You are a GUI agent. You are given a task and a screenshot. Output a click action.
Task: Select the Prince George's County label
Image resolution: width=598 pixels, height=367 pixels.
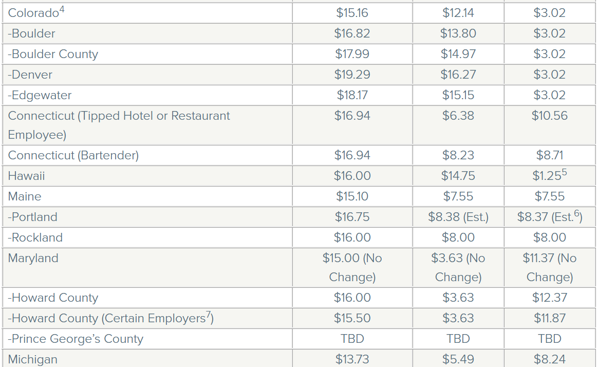click(x=76, y=339)
